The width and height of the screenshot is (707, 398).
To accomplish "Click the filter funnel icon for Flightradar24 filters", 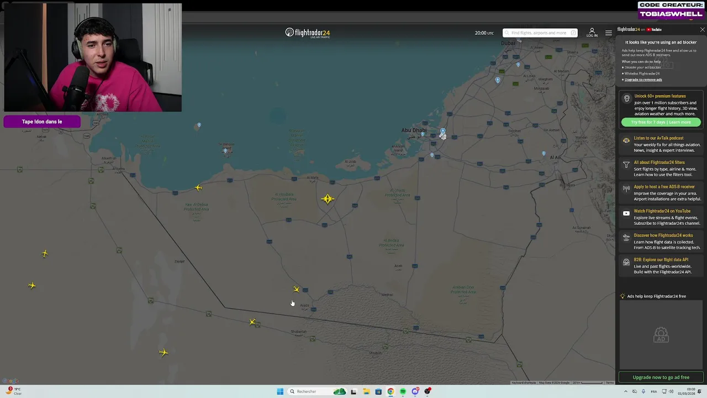I will point(626,165).
